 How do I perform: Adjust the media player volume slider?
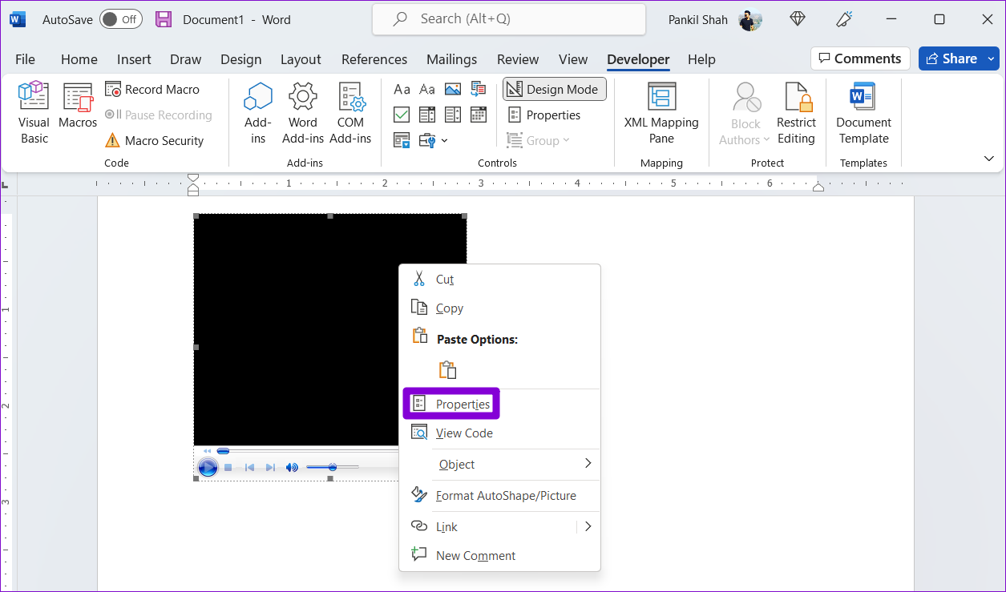point(332,467)
